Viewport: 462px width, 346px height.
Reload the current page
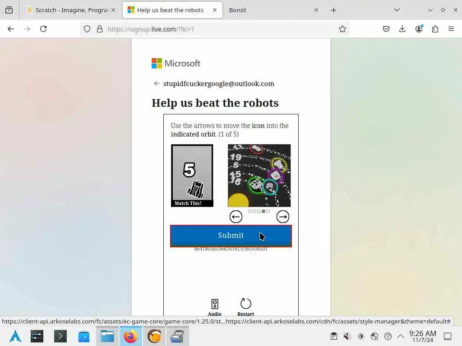click(x=43, y=29)
